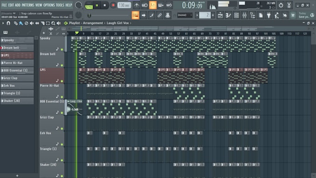Adjust the master pitch knob
Screen dimensions: 316x178
point(79,15)
